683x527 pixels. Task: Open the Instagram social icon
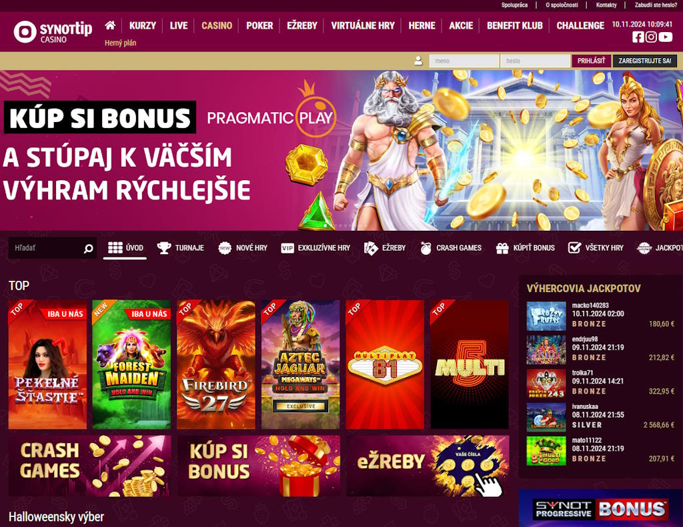click(x=651, y=37)
